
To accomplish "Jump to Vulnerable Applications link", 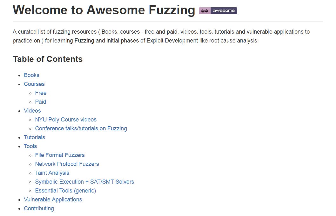I will (x=53, y=200).
